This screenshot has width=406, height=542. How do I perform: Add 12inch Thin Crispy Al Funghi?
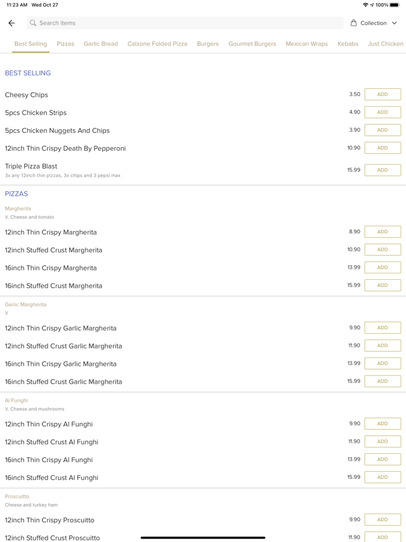click(x=382, y=424)
